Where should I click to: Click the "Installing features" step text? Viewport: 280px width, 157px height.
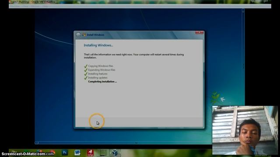98,74
